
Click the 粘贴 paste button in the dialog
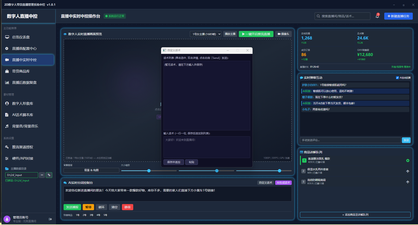pos(192,162)
